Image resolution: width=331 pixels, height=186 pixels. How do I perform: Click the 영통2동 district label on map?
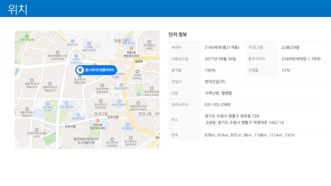(120, 41)
